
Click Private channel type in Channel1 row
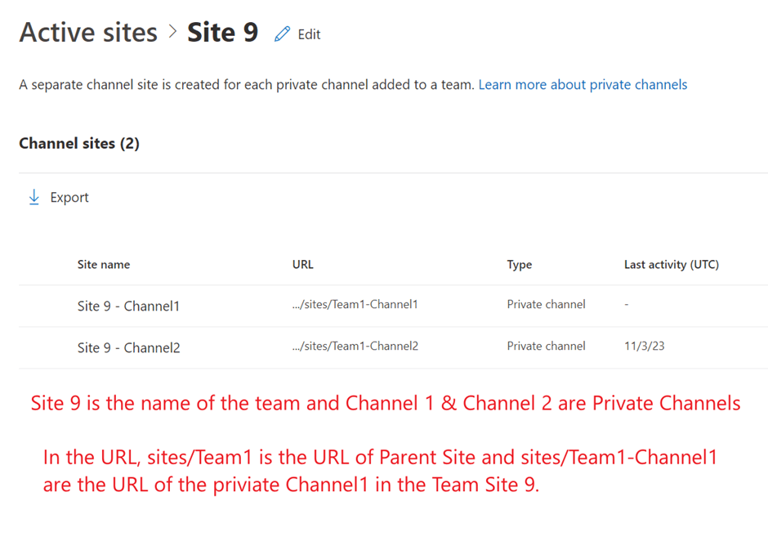coord(546,304)
